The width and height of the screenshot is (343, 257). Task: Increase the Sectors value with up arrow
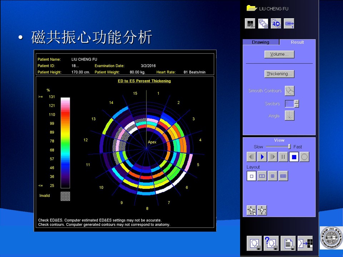point(297,102)
